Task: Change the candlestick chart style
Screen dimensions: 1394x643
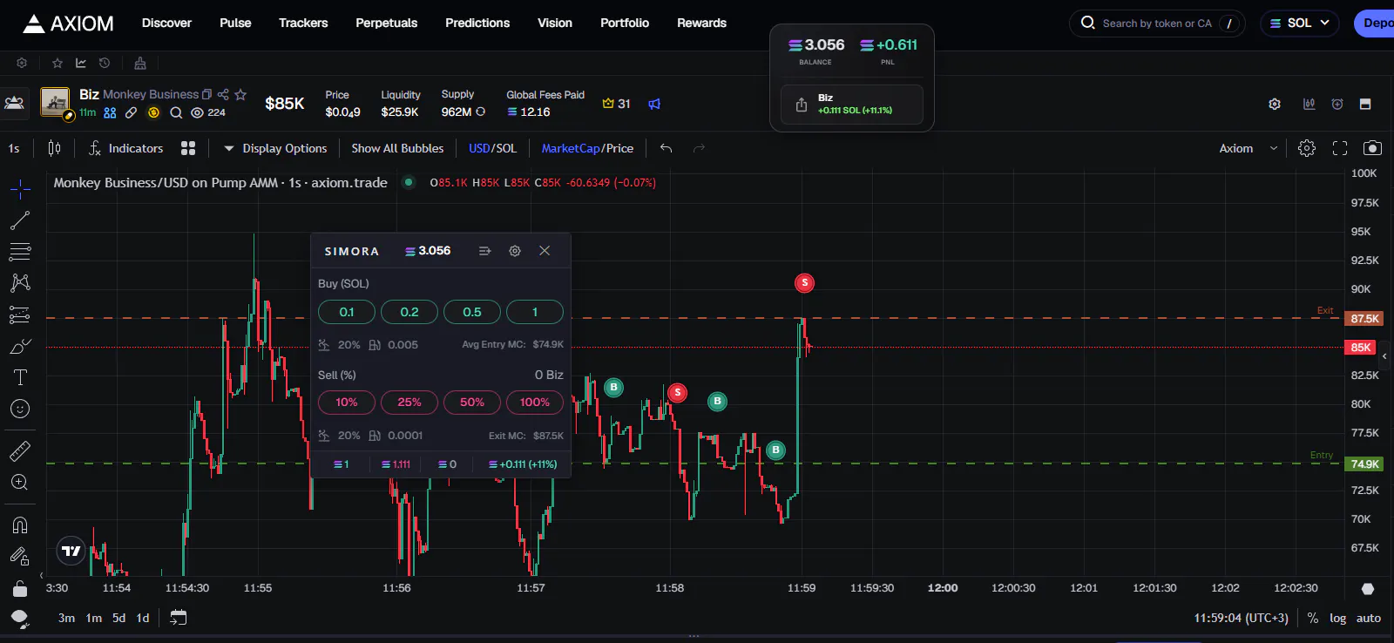Action: [x=54, y=148]
